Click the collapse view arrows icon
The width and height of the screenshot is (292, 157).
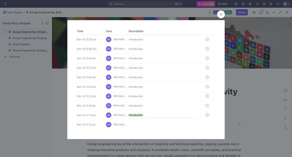click(x=280, y=12)
